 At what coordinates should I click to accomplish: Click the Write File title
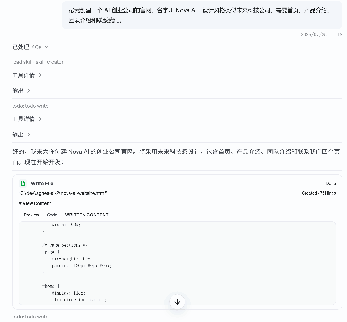[42, 183]
